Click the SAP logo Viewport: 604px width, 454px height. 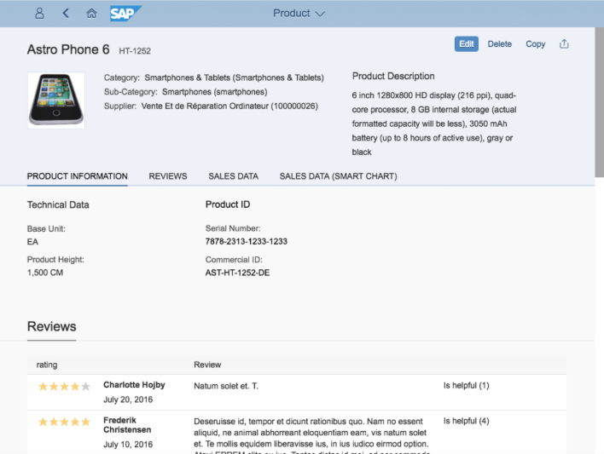(x=125, y=14)
